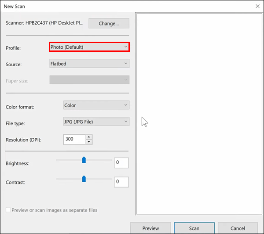Open the Profile dropdown showing Photo (Default)
The height and width of the screenshot is (234, 264).
click(x=89, y=47)
